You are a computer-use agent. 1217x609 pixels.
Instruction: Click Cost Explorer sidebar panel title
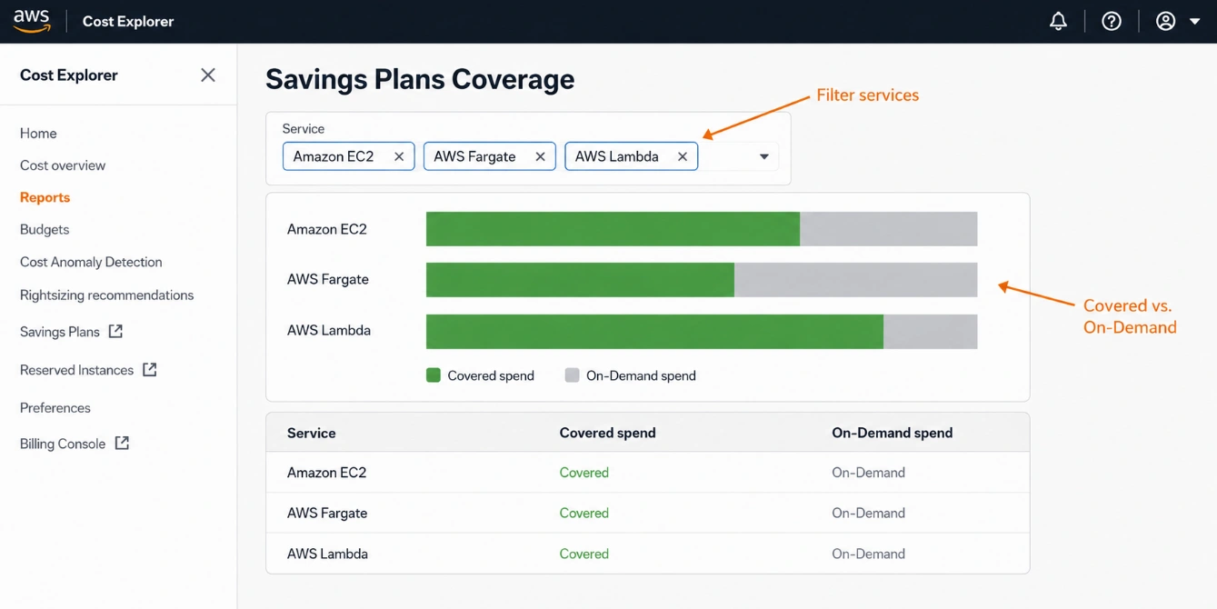pos(69,75)
